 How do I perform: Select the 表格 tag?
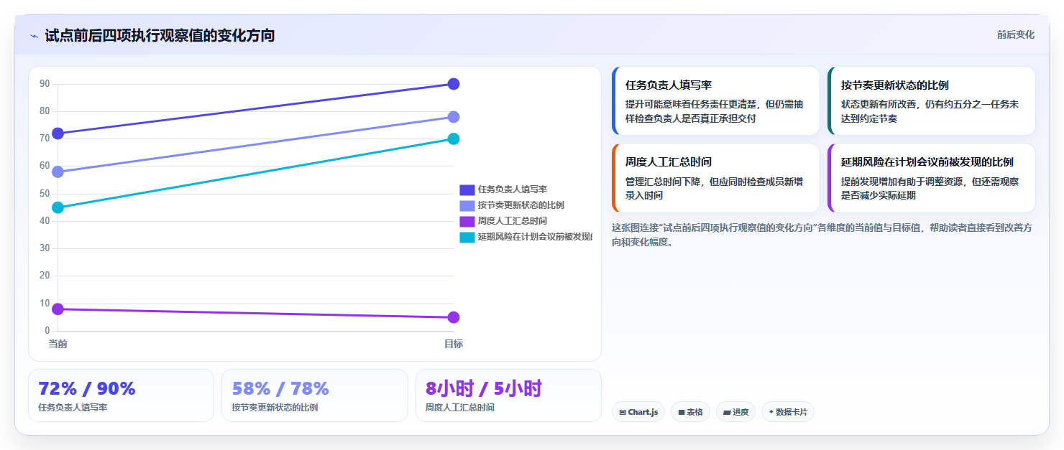690,412
